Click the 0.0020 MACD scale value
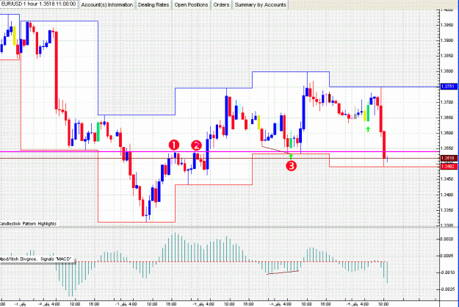The image size is (459, 307). click(x=448, y=239)
